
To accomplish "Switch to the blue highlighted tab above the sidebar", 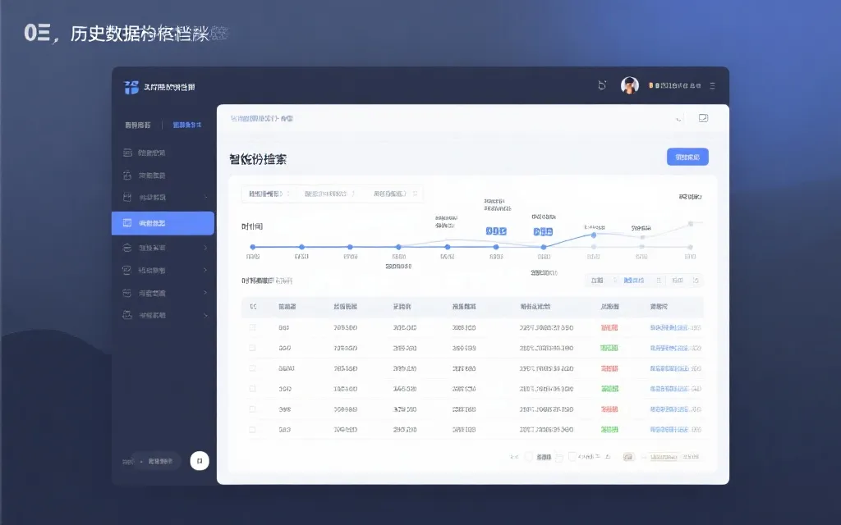I will [x=187, y=125].
